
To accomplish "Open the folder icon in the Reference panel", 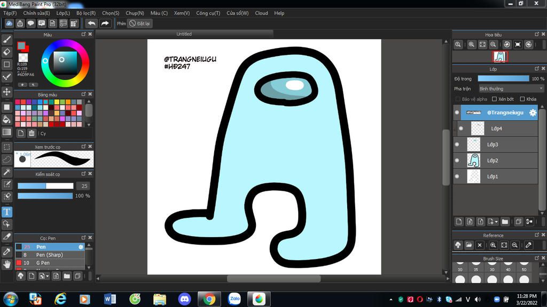I will click(x=469, y=245).
